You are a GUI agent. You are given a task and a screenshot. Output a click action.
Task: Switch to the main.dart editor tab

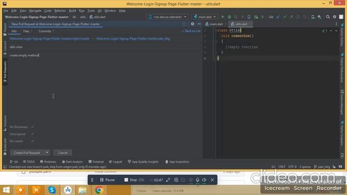[216, 24]
